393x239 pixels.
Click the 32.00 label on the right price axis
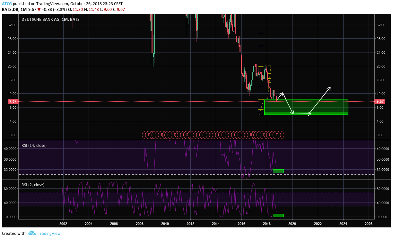point(381,25)
